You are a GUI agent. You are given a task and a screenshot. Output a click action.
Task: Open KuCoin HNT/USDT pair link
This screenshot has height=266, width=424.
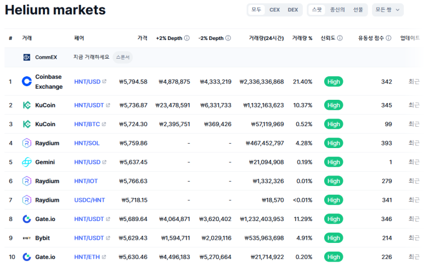[x=89, y=105]
